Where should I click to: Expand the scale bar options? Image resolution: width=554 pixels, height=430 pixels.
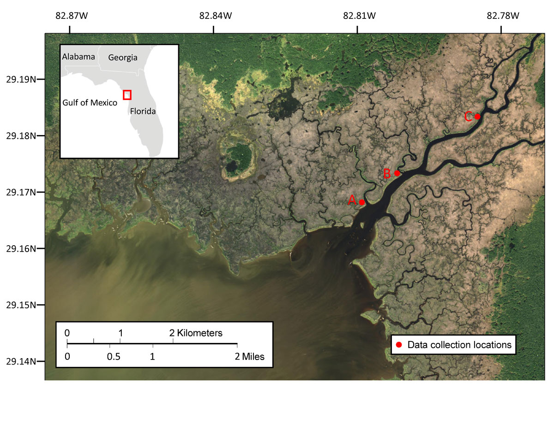pos(164,345)
